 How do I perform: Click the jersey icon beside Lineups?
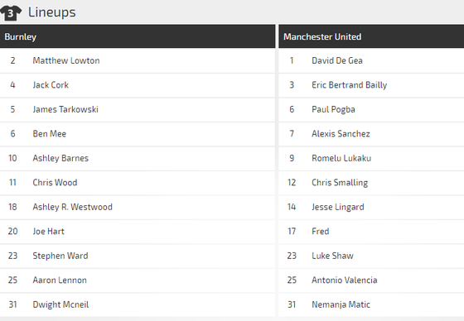pos(11,13)
